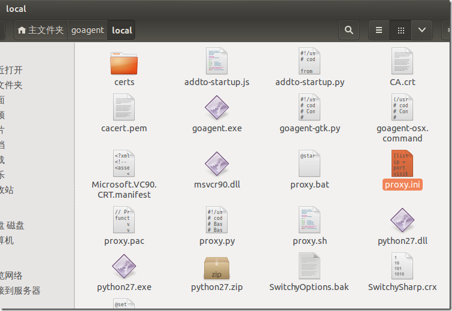Click the goagent.exe file name label
The image size is (452, 311).
217,128
